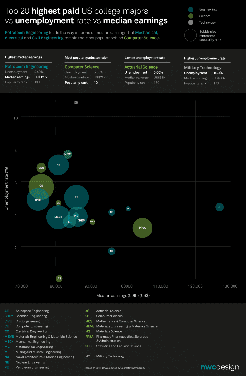246x376 pixels.
Task: Click the AS bubble at zero unemployment
Action: point(59,279)
